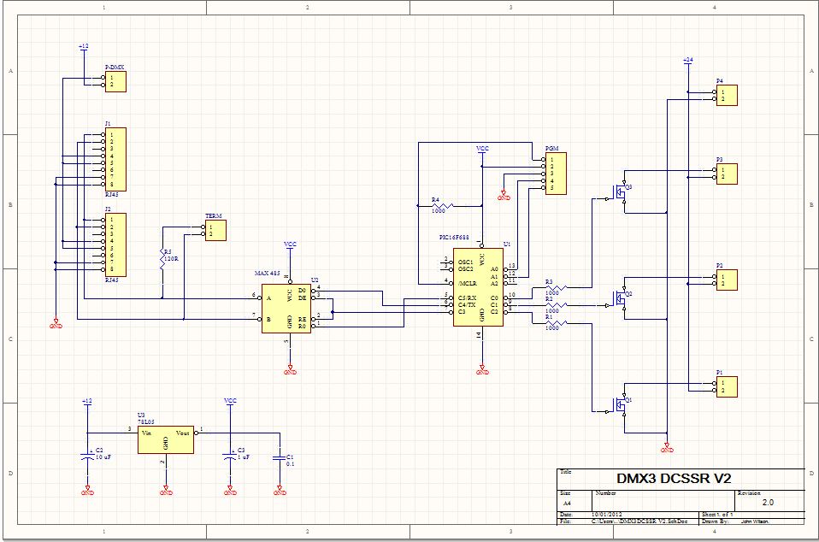Select the P4 output connector
Screen dimensions: 819x542
pos(726,95)
